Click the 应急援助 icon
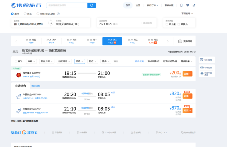Image resolution: width=227 pixels, height=147 pixels. click(x=132, y=133)
